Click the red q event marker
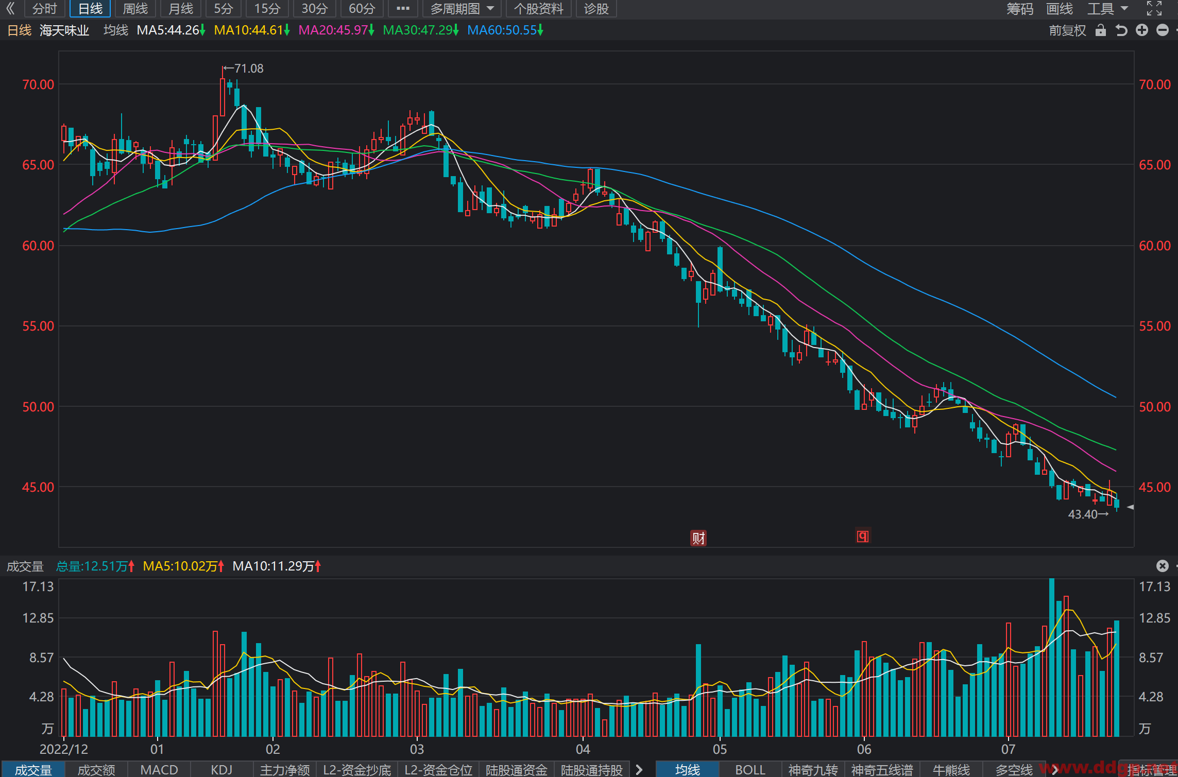This screenshot has width=1178, height=777. point(863,536)
